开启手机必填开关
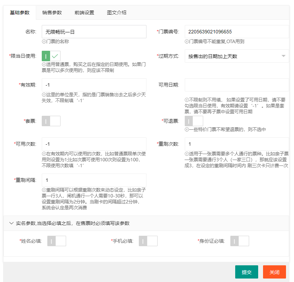 coord(148,241)
